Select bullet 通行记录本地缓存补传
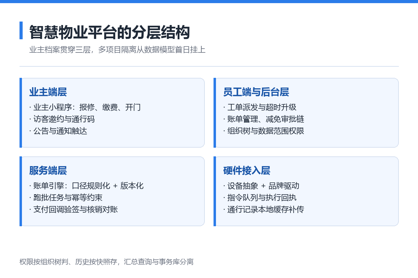The image size is (418, 278). pos(264,210)
